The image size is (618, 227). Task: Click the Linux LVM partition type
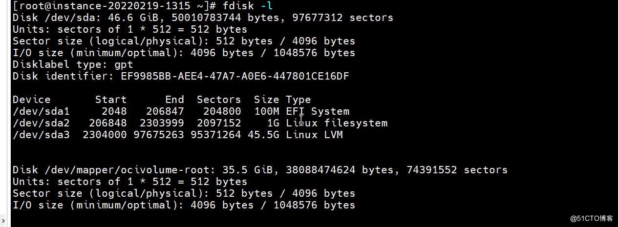[314, 135]
